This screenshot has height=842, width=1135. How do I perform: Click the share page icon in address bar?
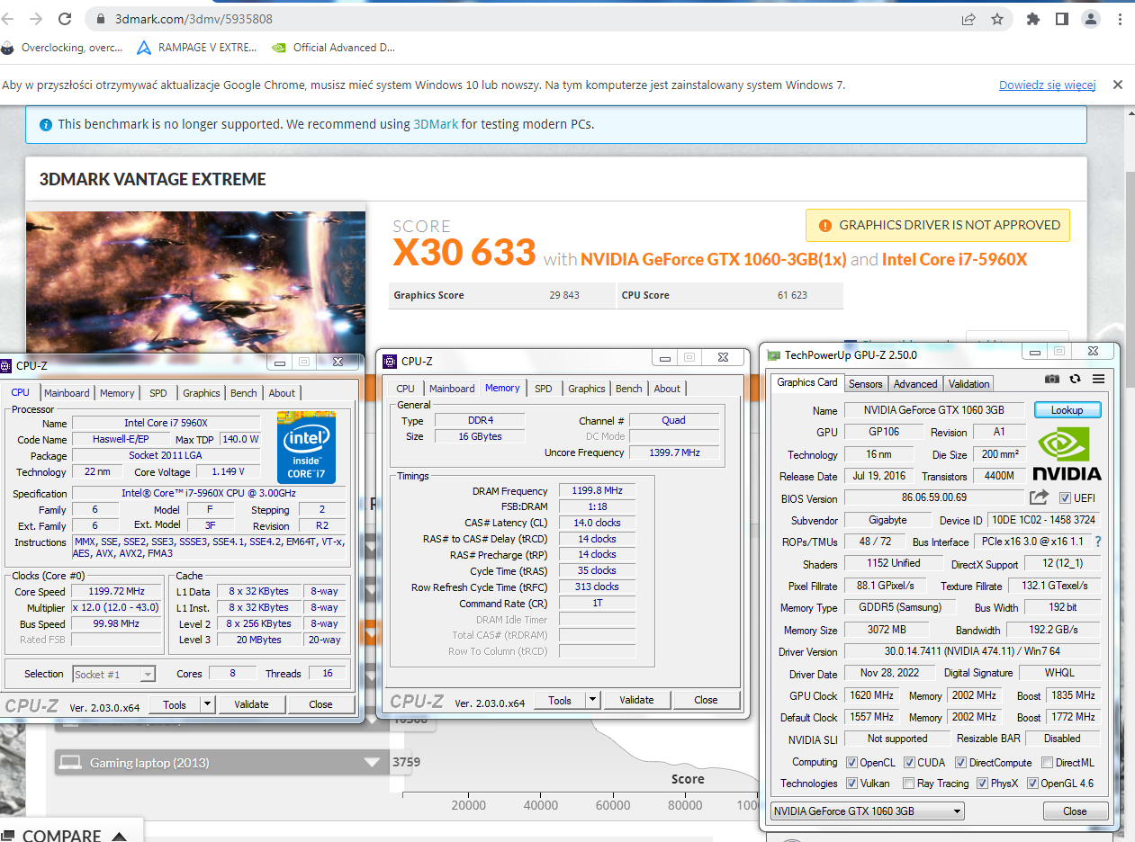point(968,19)
